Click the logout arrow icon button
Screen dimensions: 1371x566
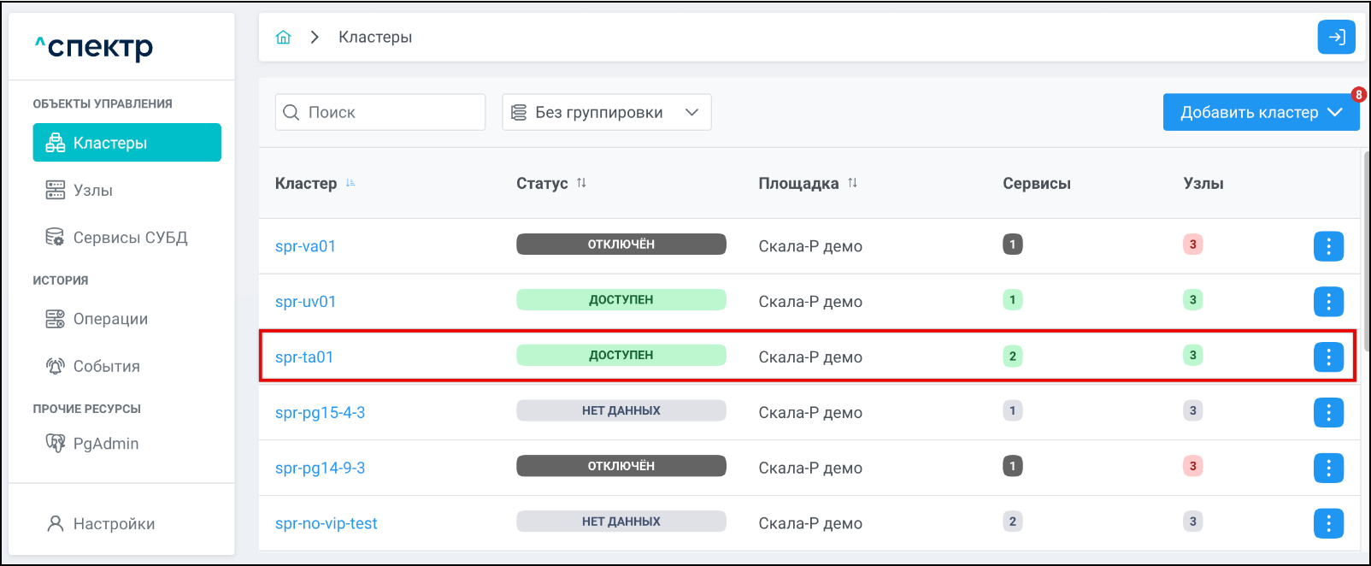1336,38
